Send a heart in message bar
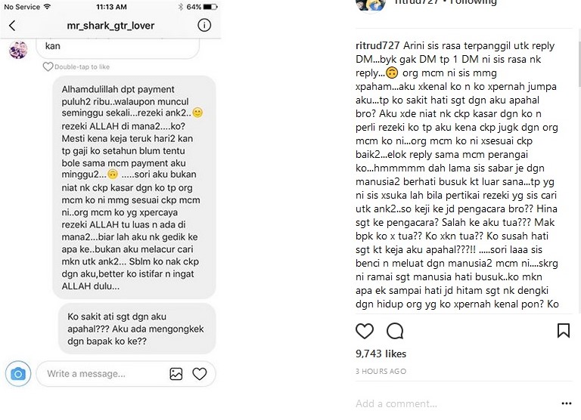Viewport: 581px width, 420px height. point(200,374)
